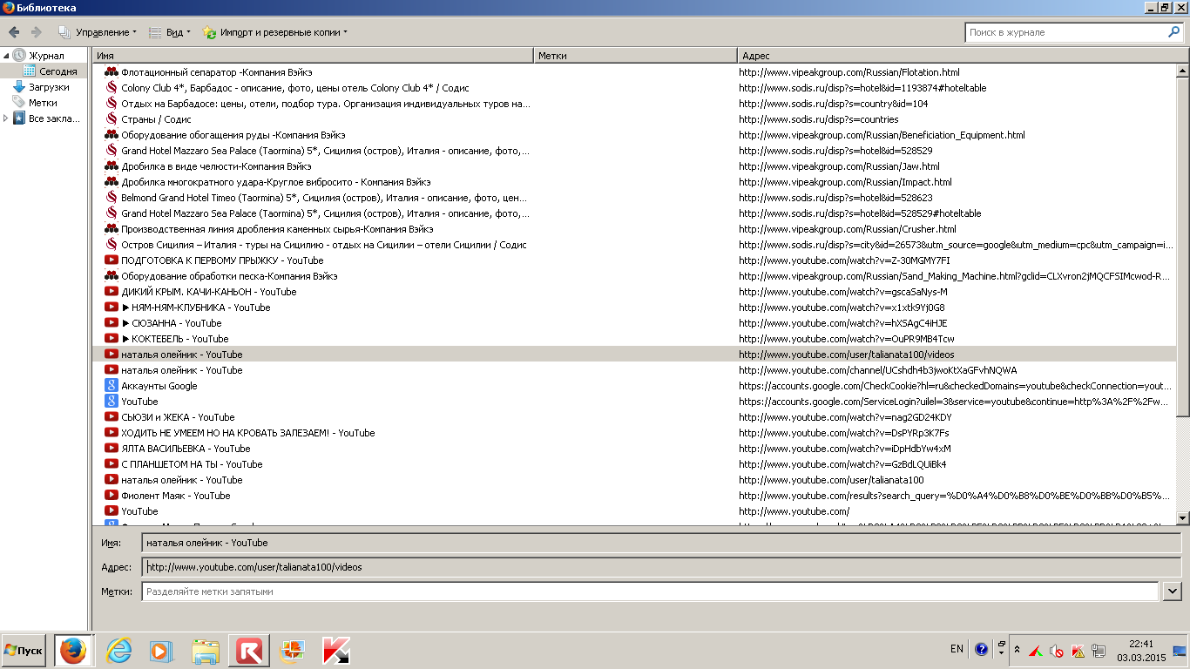Go back with the left arrow icon
The height and width of the screenshot is (669, 1190).
[14, 32]
